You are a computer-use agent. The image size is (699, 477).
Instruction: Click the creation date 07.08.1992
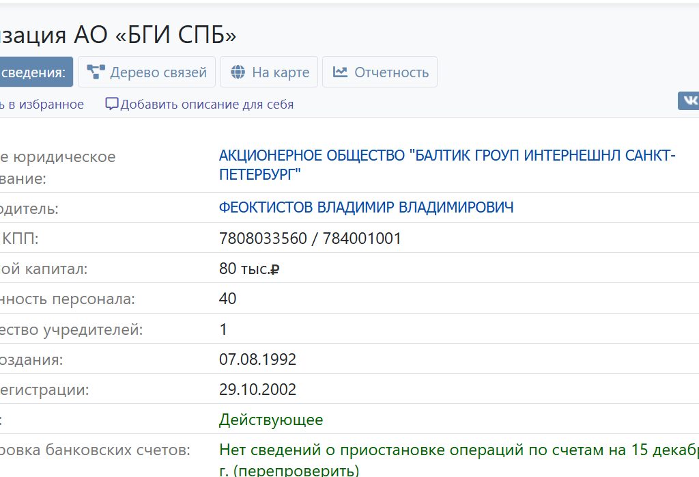tap(257, 359)
